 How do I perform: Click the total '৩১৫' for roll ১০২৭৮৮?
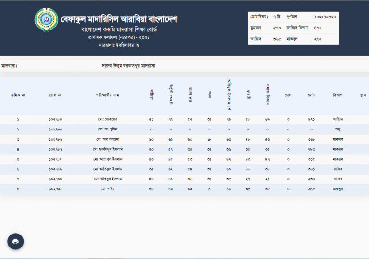(x=311, y=159)
